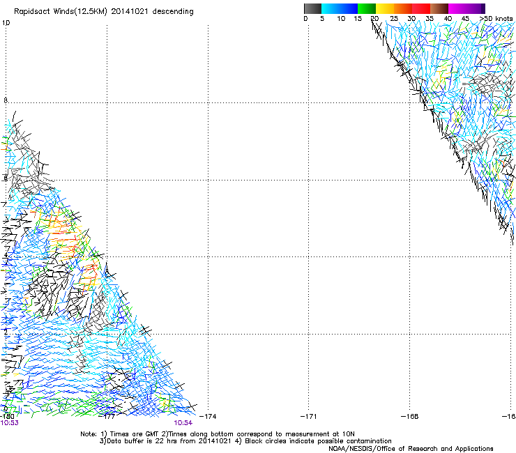
Task: Click the purple time stamp 10:54
Action: [x=183, y=423]
